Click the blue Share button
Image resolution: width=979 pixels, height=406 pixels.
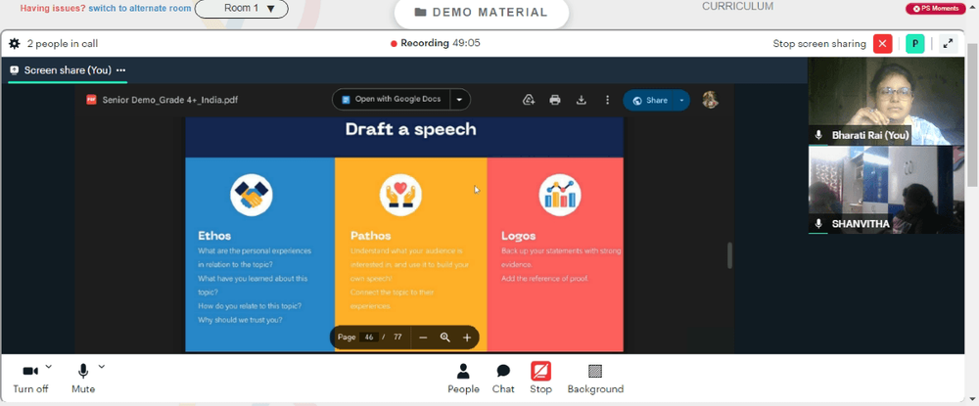click(x=649, y=101)
